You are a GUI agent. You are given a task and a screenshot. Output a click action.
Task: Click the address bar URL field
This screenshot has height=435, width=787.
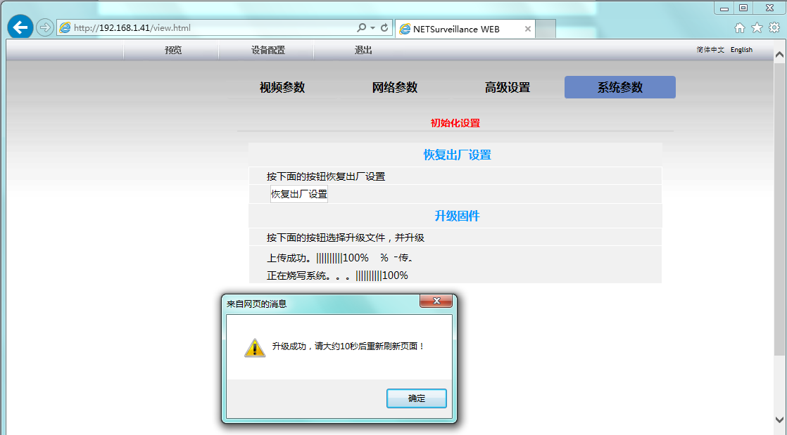pos(211,28)
